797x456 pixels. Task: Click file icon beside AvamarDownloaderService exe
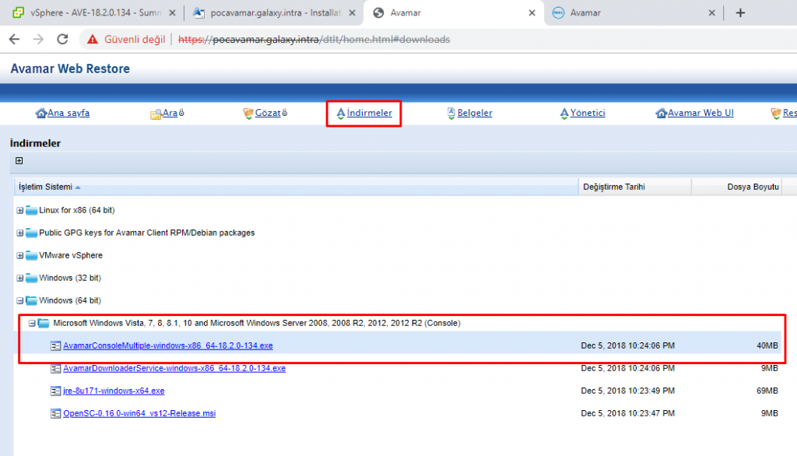[x=56, y=369]
